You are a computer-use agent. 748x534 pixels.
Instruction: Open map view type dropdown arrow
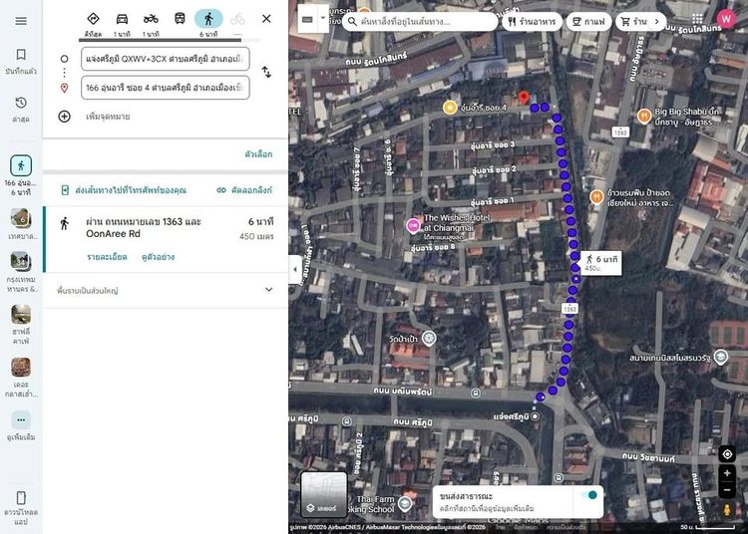pos(323,19)
